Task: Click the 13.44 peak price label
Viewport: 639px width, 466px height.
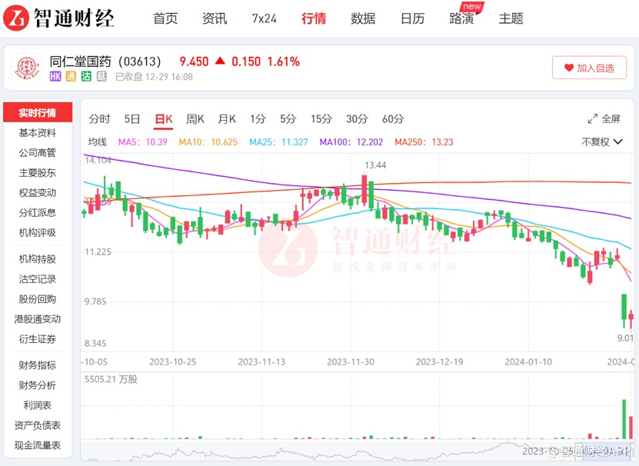Action: click(x=375, y=165)
